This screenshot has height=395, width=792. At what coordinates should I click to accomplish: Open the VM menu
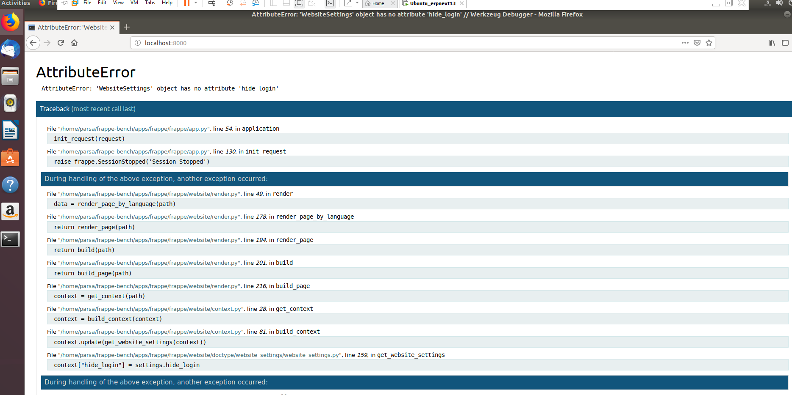point(133,3)
